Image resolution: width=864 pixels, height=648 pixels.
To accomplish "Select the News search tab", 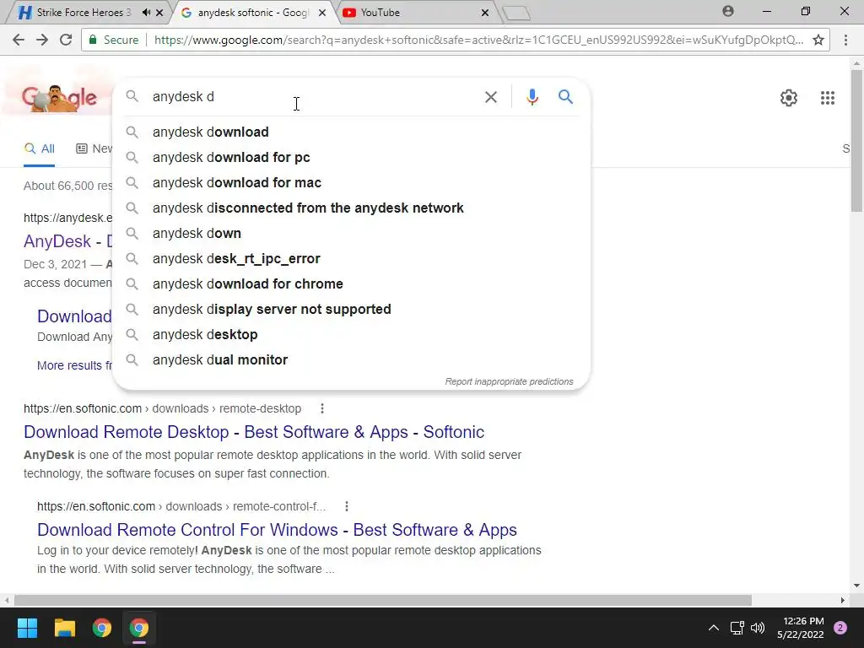I will 94,148.
